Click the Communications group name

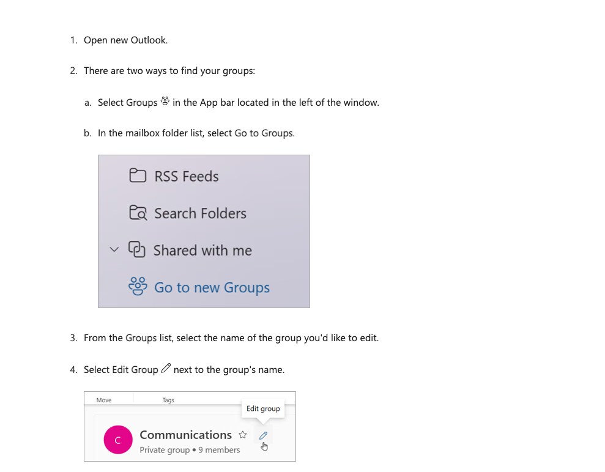pyautogui.click(x=186, y=435)
